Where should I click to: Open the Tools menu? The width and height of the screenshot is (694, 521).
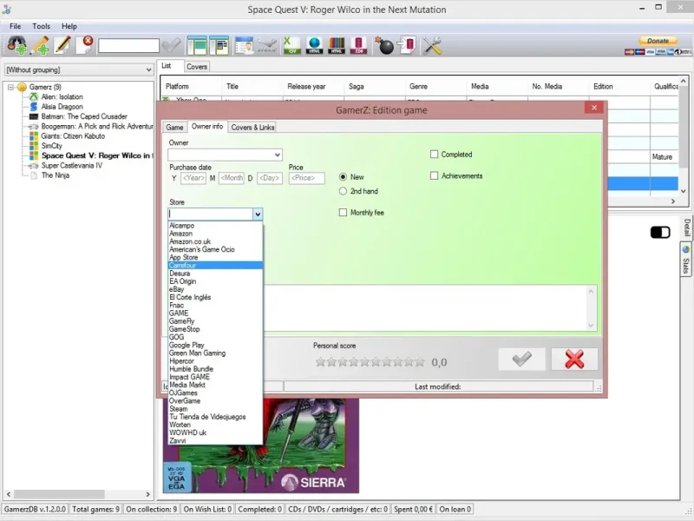41,26
